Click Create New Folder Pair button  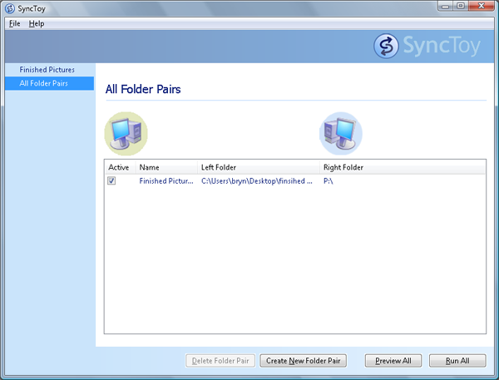tap(303, 361)
